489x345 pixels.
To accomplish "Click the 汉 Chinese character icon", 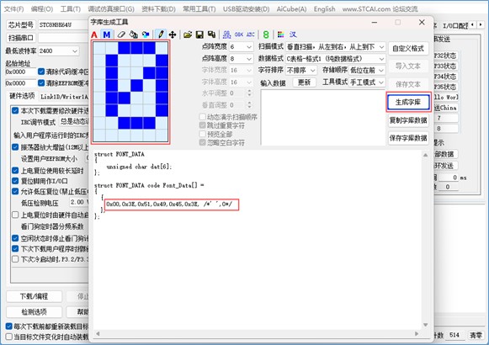I will 293,34.
